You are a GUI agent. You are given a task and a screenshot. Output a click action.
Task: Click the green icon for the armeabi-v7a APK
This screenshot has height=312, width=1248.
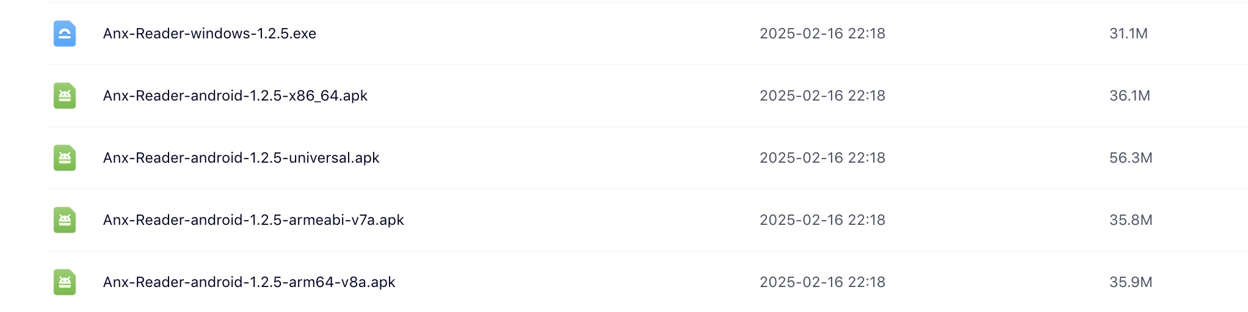[x=65, y=220]
